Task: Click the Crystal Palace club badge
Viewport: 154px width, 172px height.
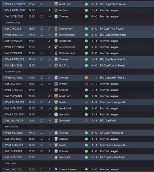Action: click(56, 169)
